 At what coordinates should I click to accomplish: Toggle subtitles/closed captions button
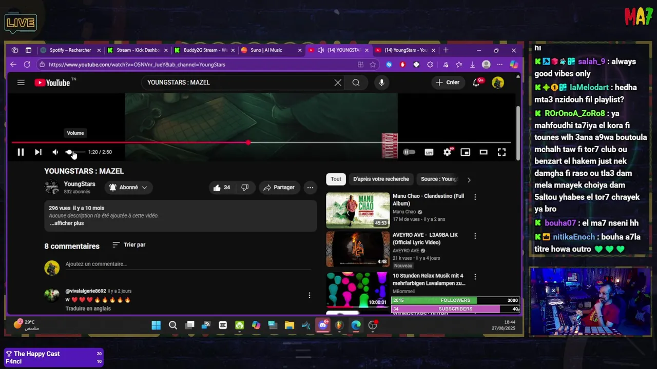pyautogui.click(x=429, y=152)
